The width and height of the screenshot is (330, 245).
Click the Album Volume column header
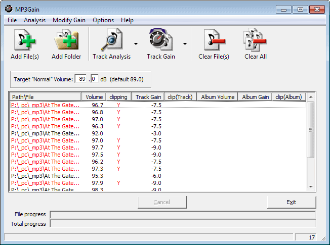point(217,97)
